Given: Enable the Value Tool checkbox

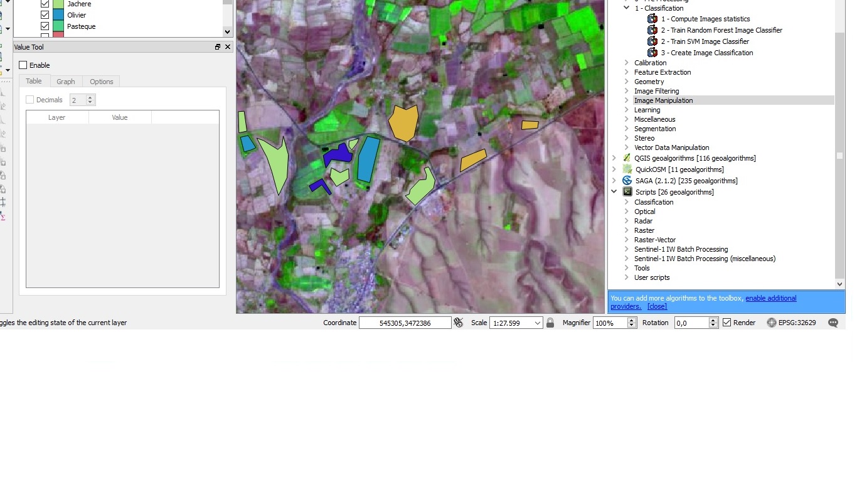Looking at the screenshot, I should click(x=23, y=65).
